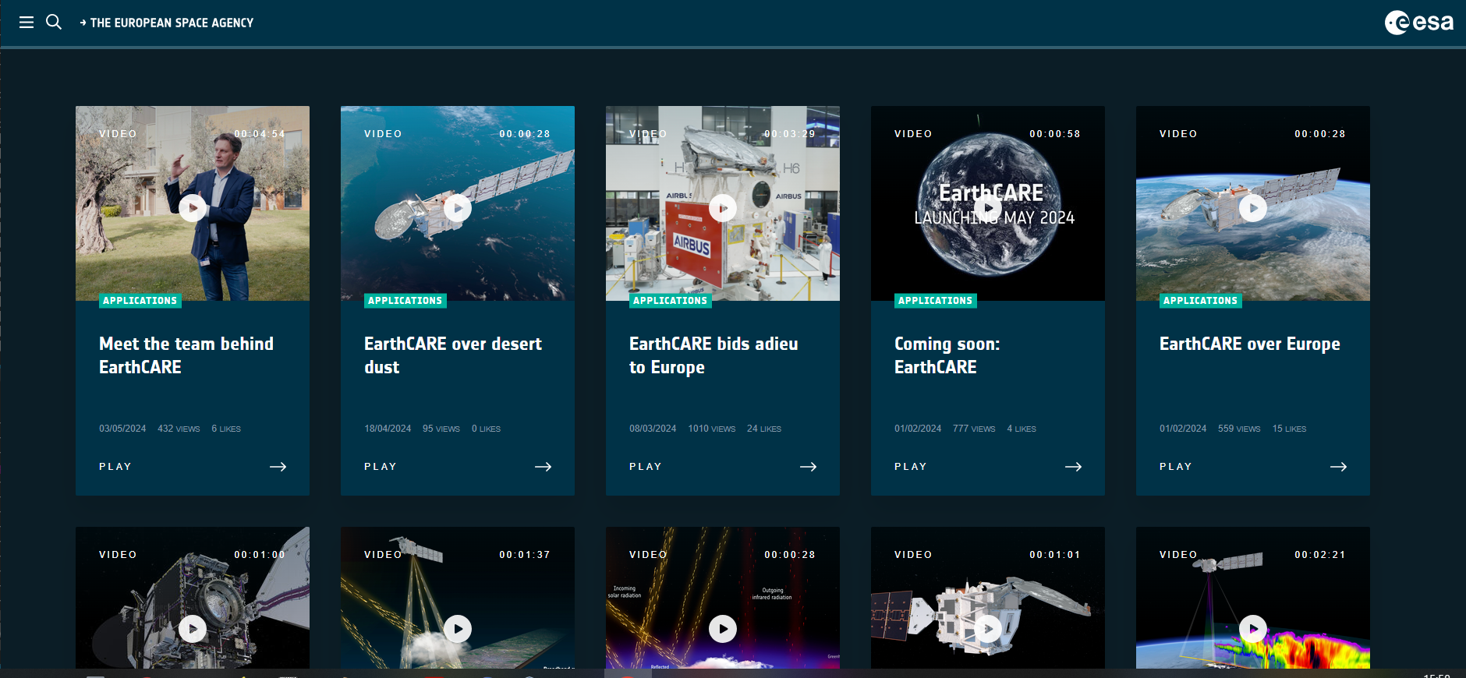Screen dimensions: 1466x678
Task: Play the second-row 00:02:21 video
Action: pos(1253,629)
